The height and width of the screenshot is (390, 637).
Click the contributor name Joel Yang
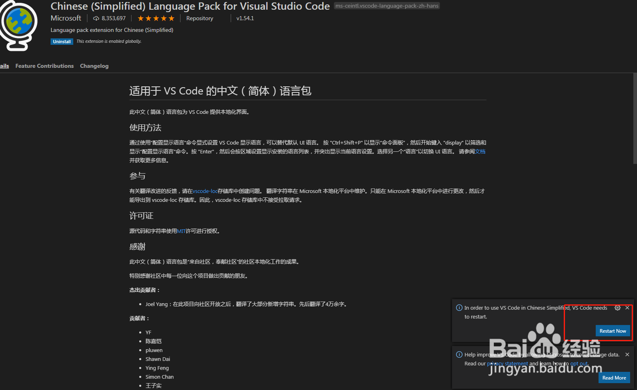pos(157,304)
